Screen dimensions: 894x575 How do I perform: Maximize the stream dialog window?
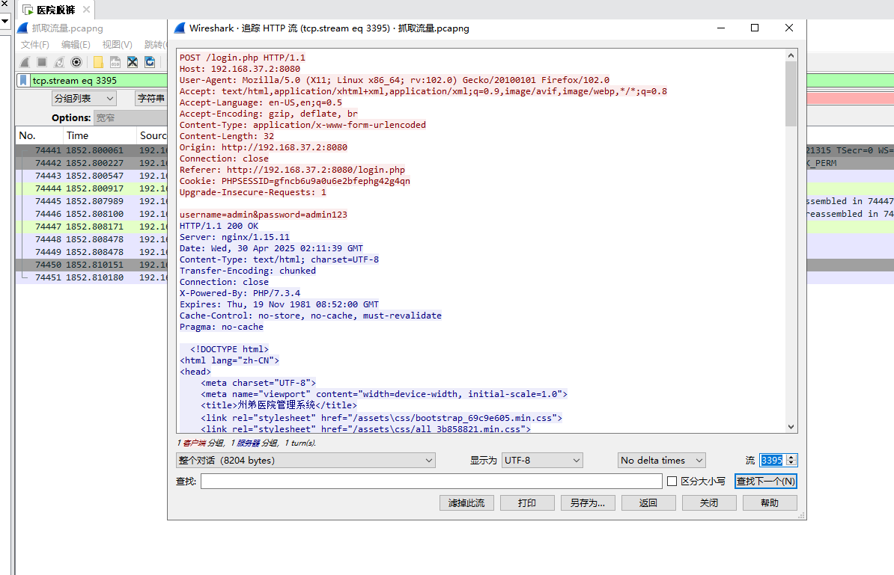755,28
